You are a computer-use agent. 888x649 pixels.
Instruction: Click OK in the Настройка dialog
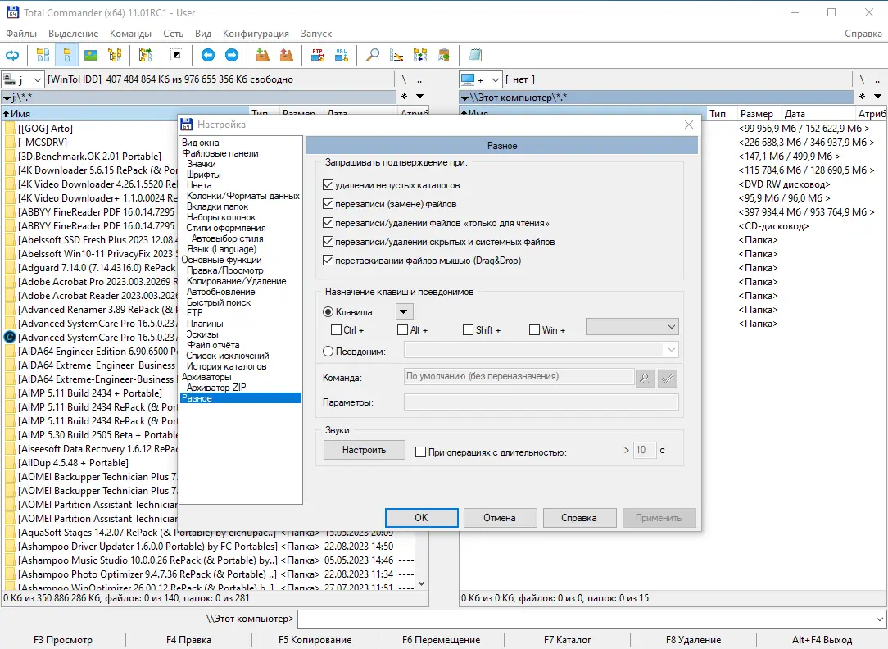click(x=421, y=518)
